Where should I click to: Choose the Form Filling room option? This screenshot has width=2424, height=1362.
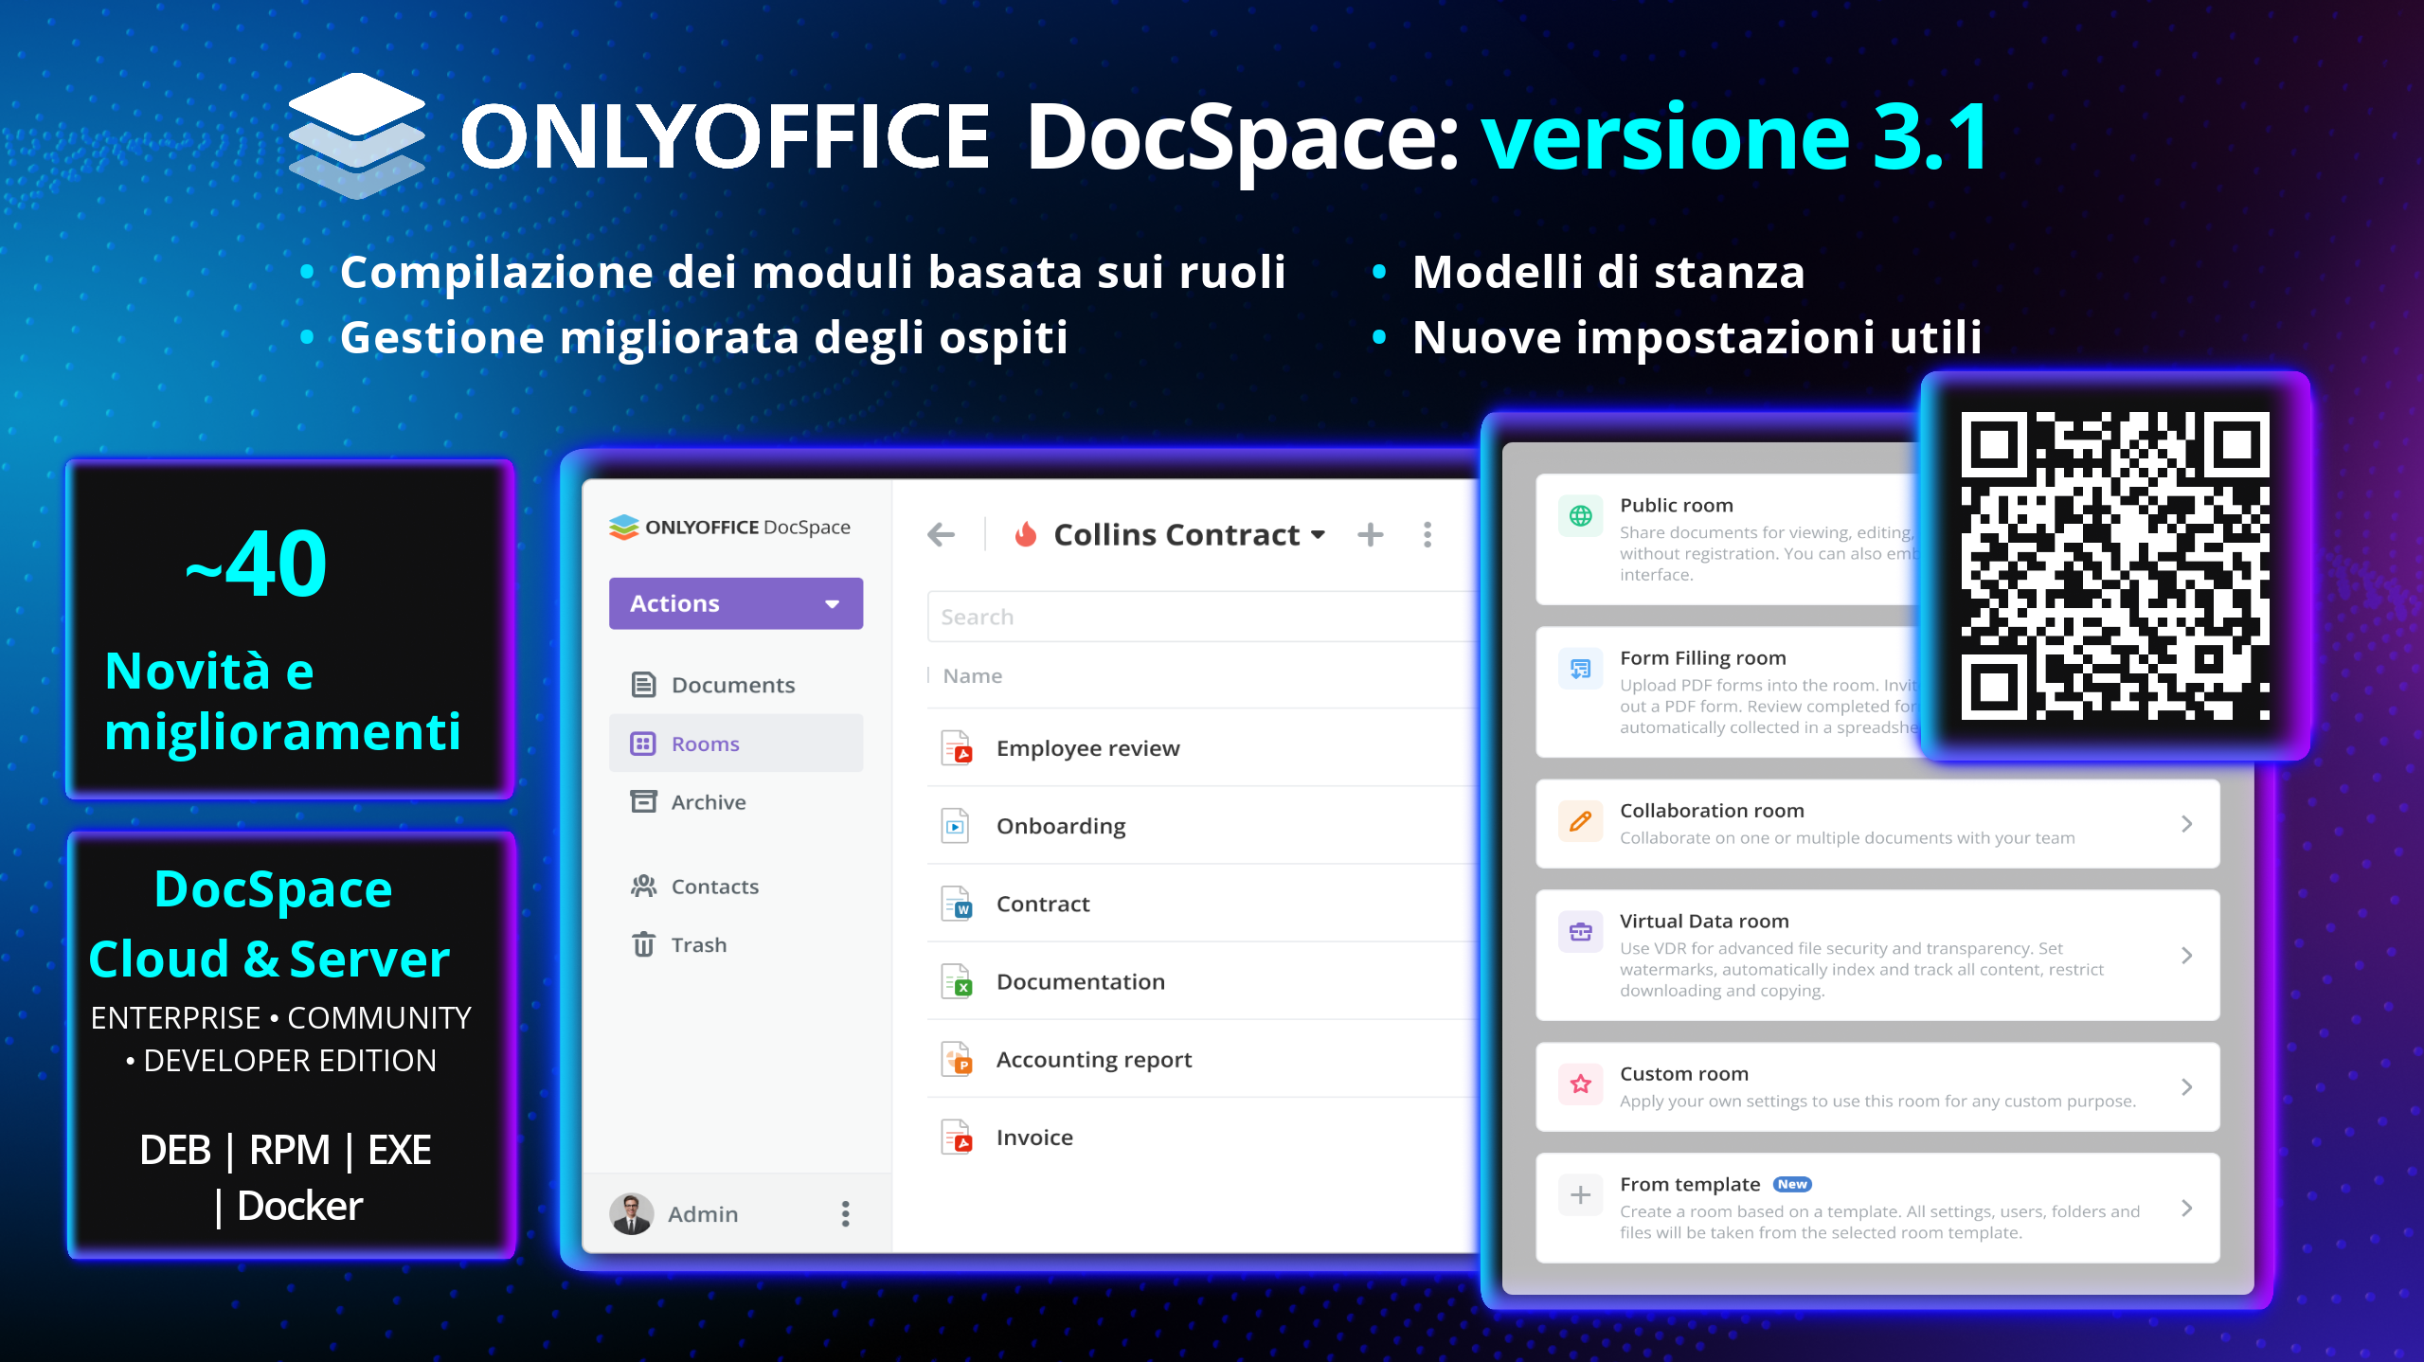click(1729, 691)
